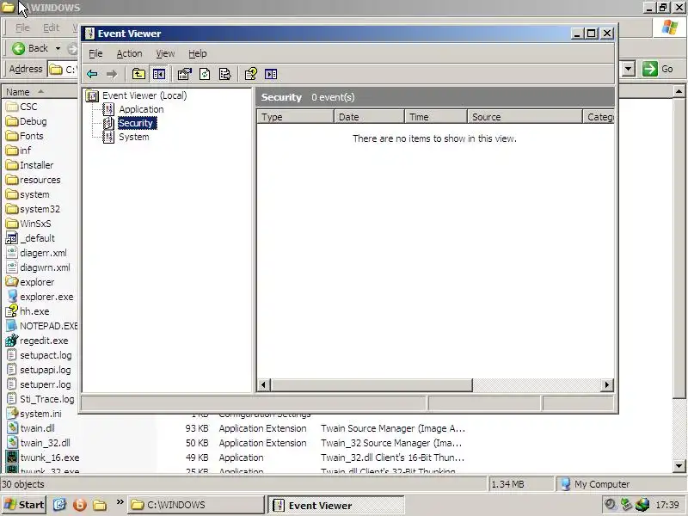Click the Go button in explorer
Screen dimensions: 688x516
click(657, 69)
